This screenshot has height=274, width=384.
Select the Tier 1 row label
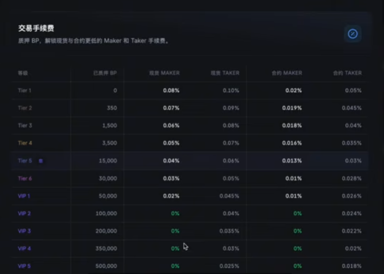click(x=24, y=90)
